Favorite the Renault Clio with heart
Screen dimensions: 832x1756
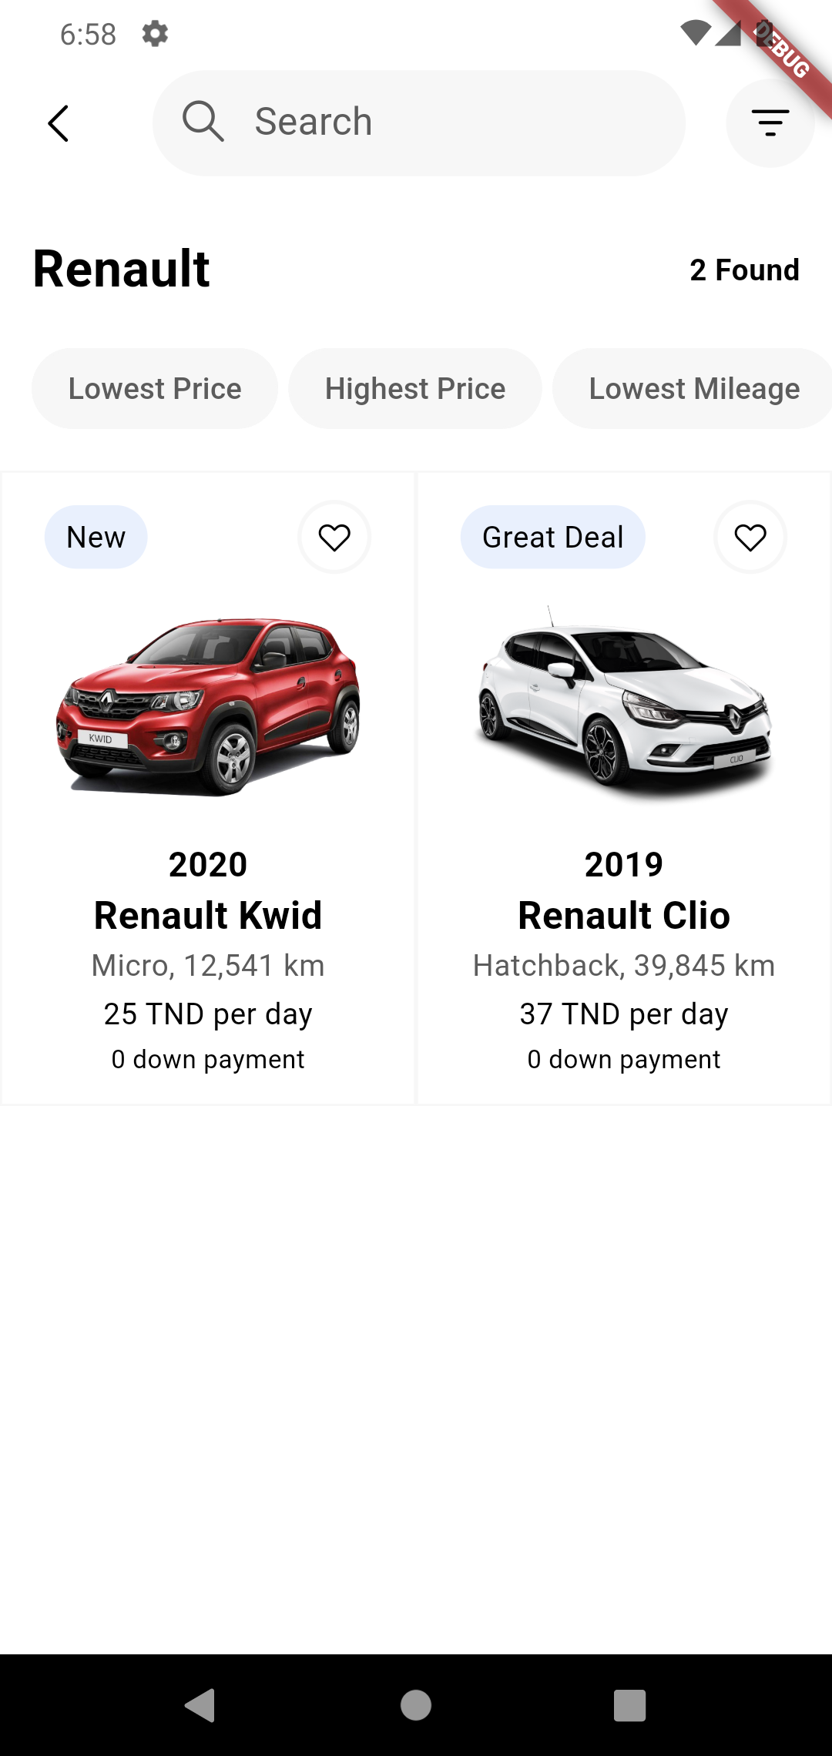[750, 538]
